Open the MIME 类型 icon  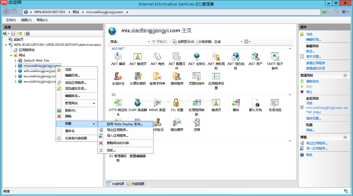coord(157,103)
